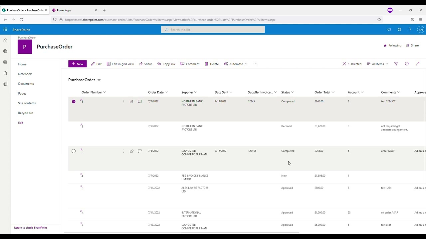Open Supplier column menu
The width and height of the screenshot is (426, 239).
[196, 92]
